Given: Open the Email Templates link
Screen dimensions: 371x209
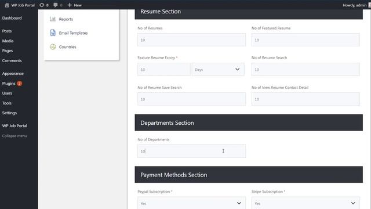Looking at the screenshot, I should pos(74,33).
